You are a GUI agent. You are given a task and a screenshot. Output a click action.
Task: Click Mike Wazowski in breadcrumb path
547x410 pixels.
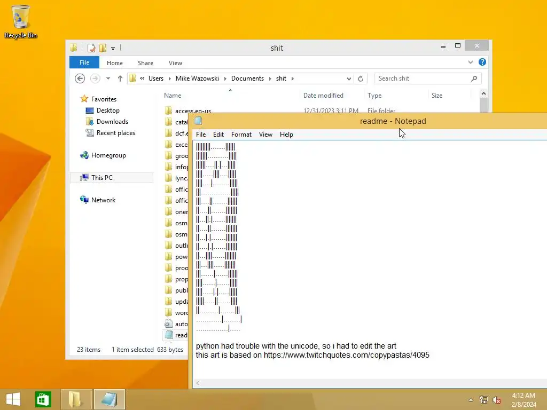click(197, 78)
